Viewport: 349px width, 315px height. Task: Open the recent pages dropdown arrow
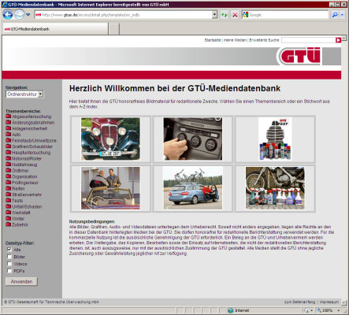pos(28,15)
